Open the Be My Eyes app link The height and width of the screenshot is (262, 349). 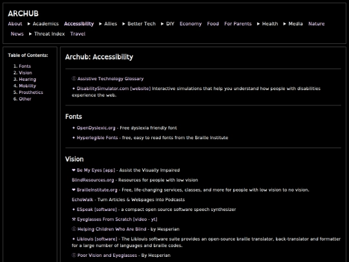coord(96,170)
